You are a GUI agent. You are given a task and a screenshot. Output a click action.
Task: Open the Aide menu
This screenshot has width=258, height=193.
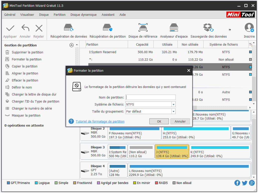click(122, 15)
